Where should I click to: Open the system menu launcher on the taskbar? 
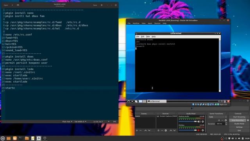tap(3, 138)
